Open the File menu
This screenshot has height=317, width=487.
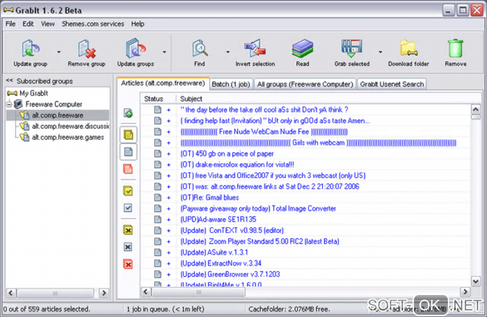coord(11,24)
